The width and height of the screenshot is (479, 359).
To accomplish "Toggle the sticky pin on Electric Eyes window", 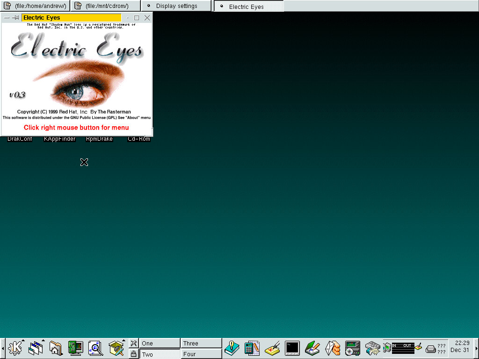I will [15, 18].
